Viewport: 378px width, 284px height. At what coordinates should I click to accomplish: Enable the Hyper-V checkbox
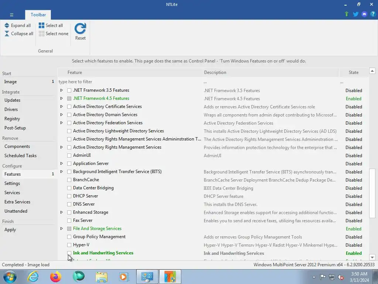point(69,245)
